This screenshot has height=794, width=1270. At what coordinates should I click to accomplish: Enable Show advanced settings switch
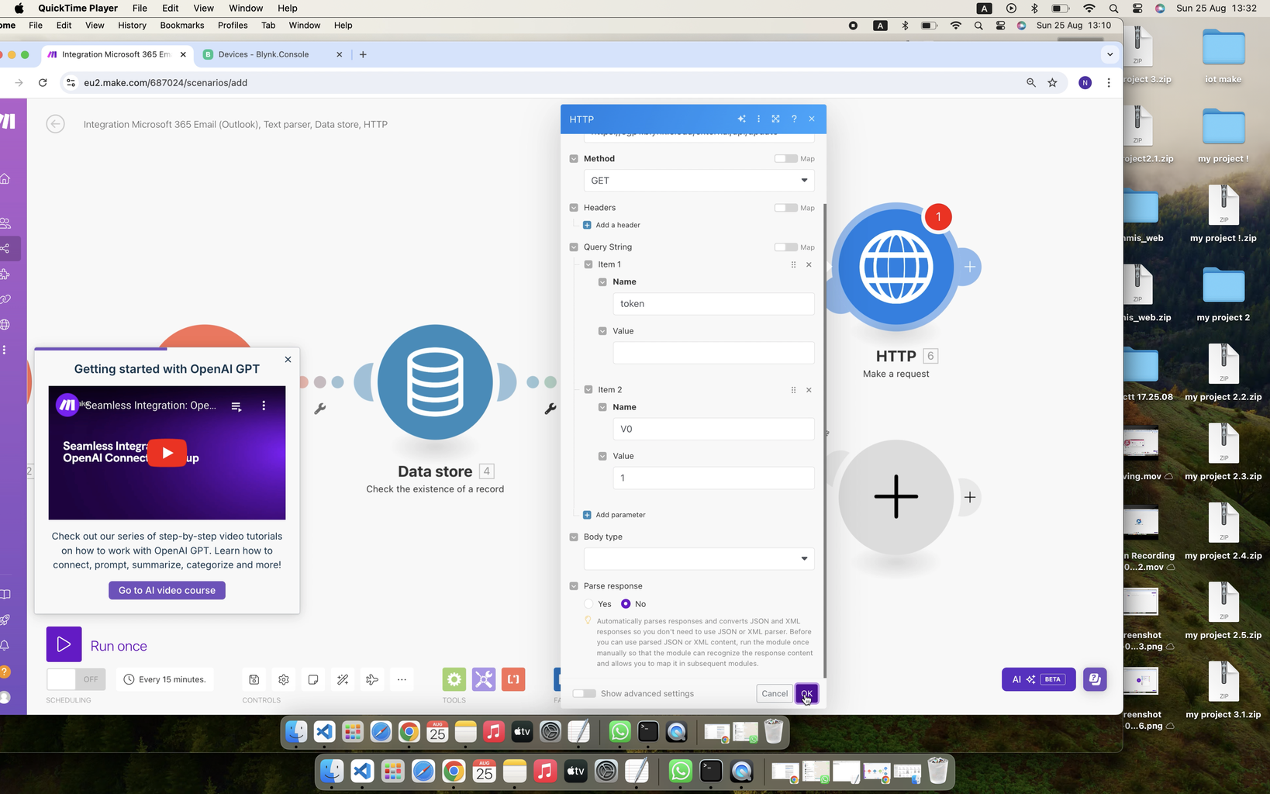[584, 693]
